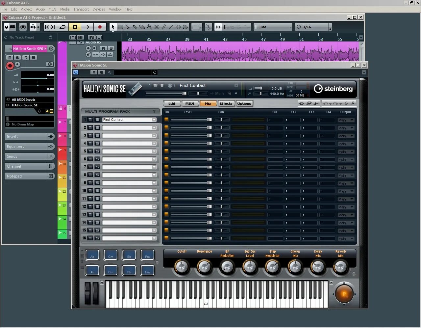421x328 pixels.
Task: Open the Edit Instrument 'e' button
Action: click(x=51, y=48)
